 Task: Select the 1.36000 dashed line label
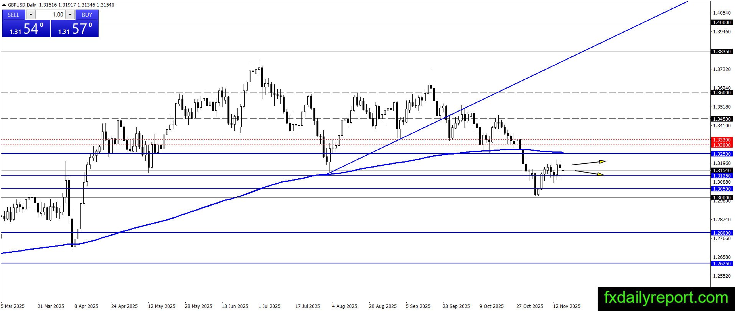click(x=722, y=92)
